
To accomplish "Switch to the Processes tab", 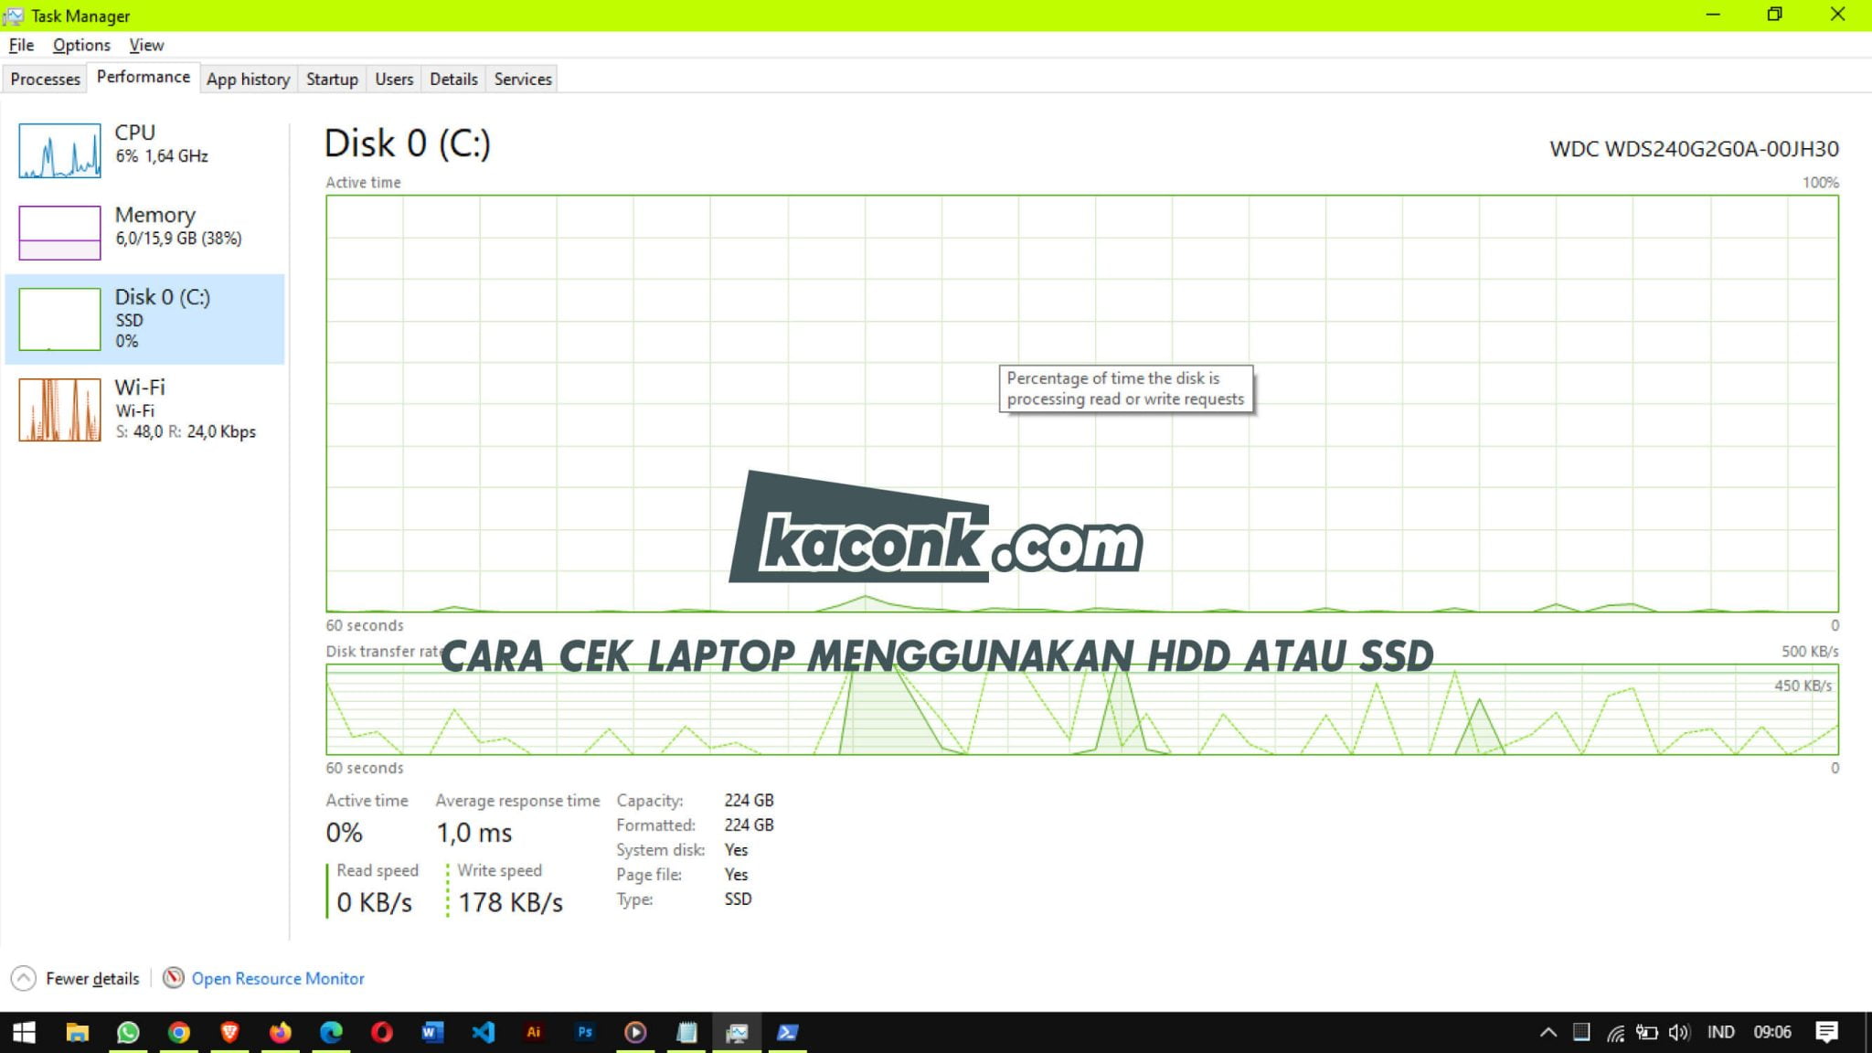I will (44, 79).
